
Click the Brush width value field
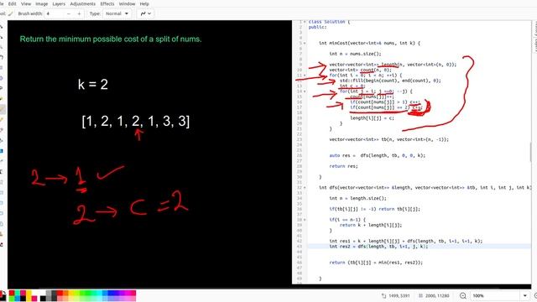[x=55, y=13]
